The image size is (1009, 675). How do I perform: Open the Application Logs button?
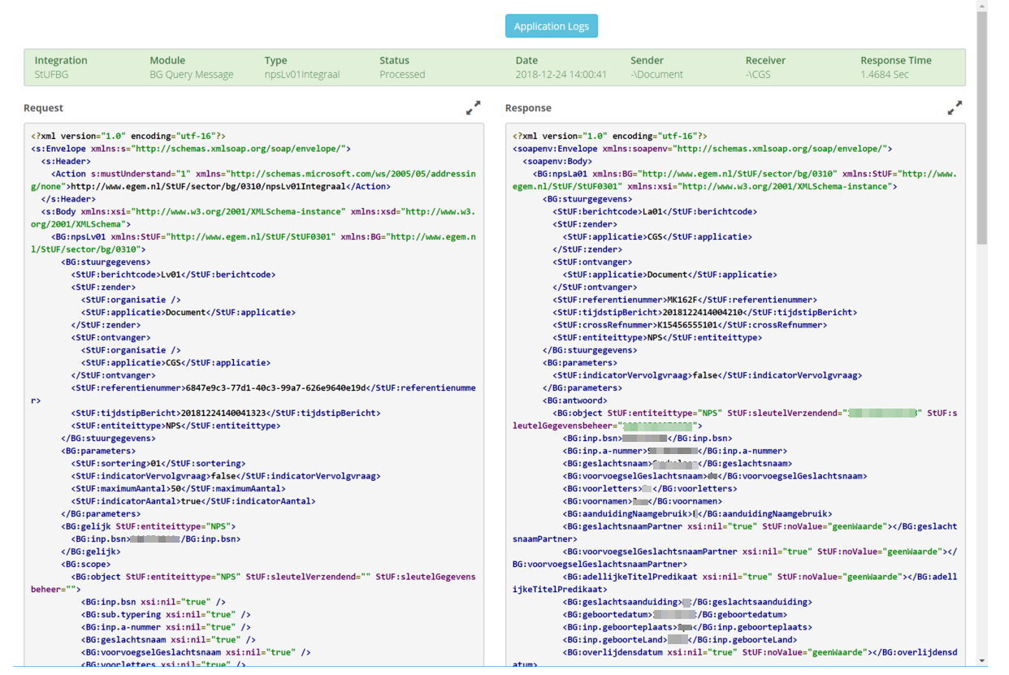click(x=552, y=26)
